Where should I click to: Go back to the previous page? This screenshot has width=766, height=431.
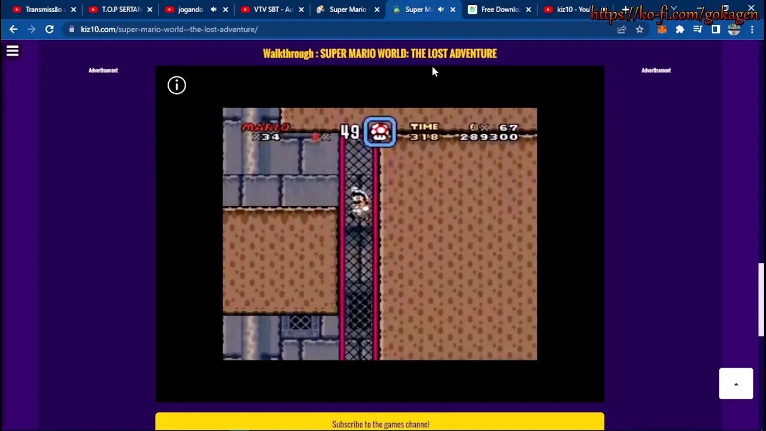point(13,29)
